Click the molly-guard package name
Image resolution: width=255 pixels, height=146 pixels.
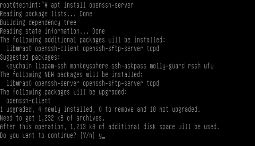[x=167, y=66]
